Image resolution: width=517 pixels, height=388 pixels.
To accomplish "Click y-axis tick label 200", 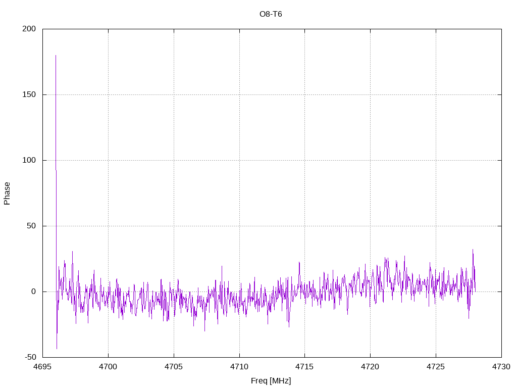I will coord(29,29).
